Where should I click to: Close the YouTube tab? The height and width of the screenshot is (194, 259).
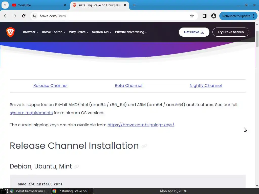click(65, 5)
